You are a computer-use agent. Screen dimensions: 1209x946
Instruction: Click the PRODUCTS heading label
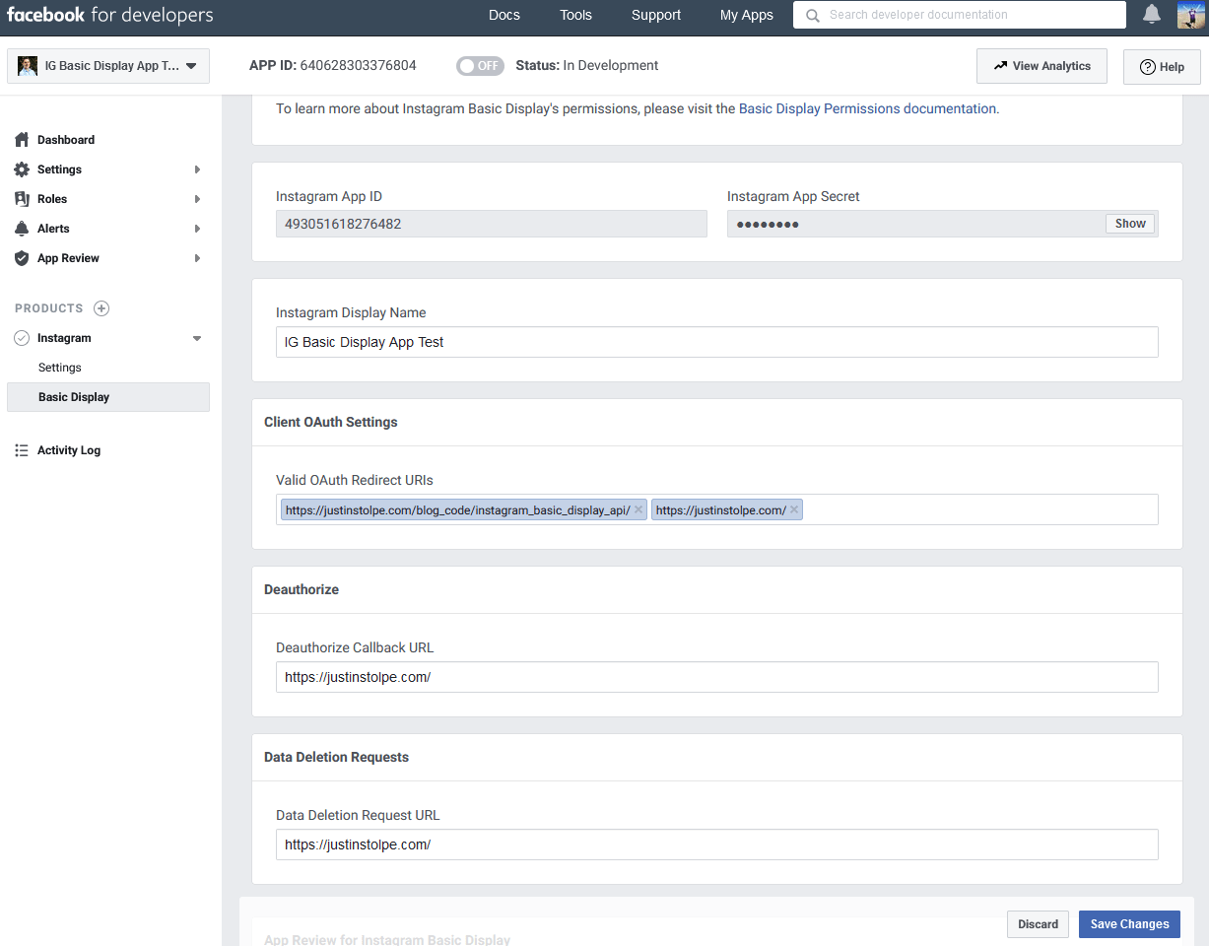[x=49, y=308]
